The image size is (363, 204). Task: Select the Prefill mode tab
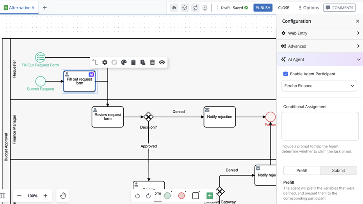pos(301,170)
